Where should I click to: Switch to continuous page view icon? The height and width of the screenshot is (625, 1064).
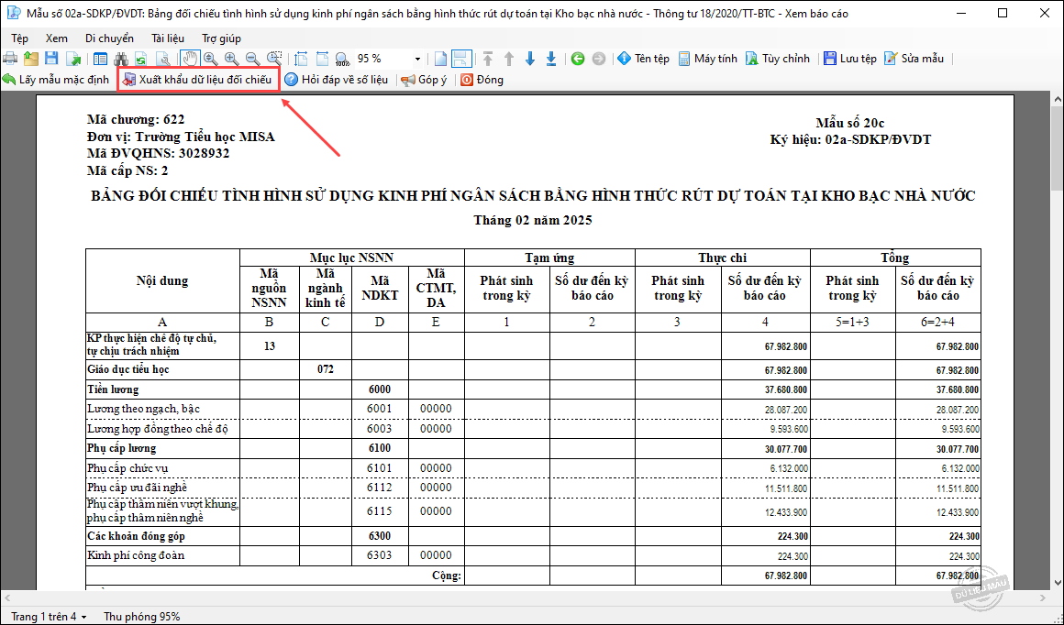tap(461, 59)
